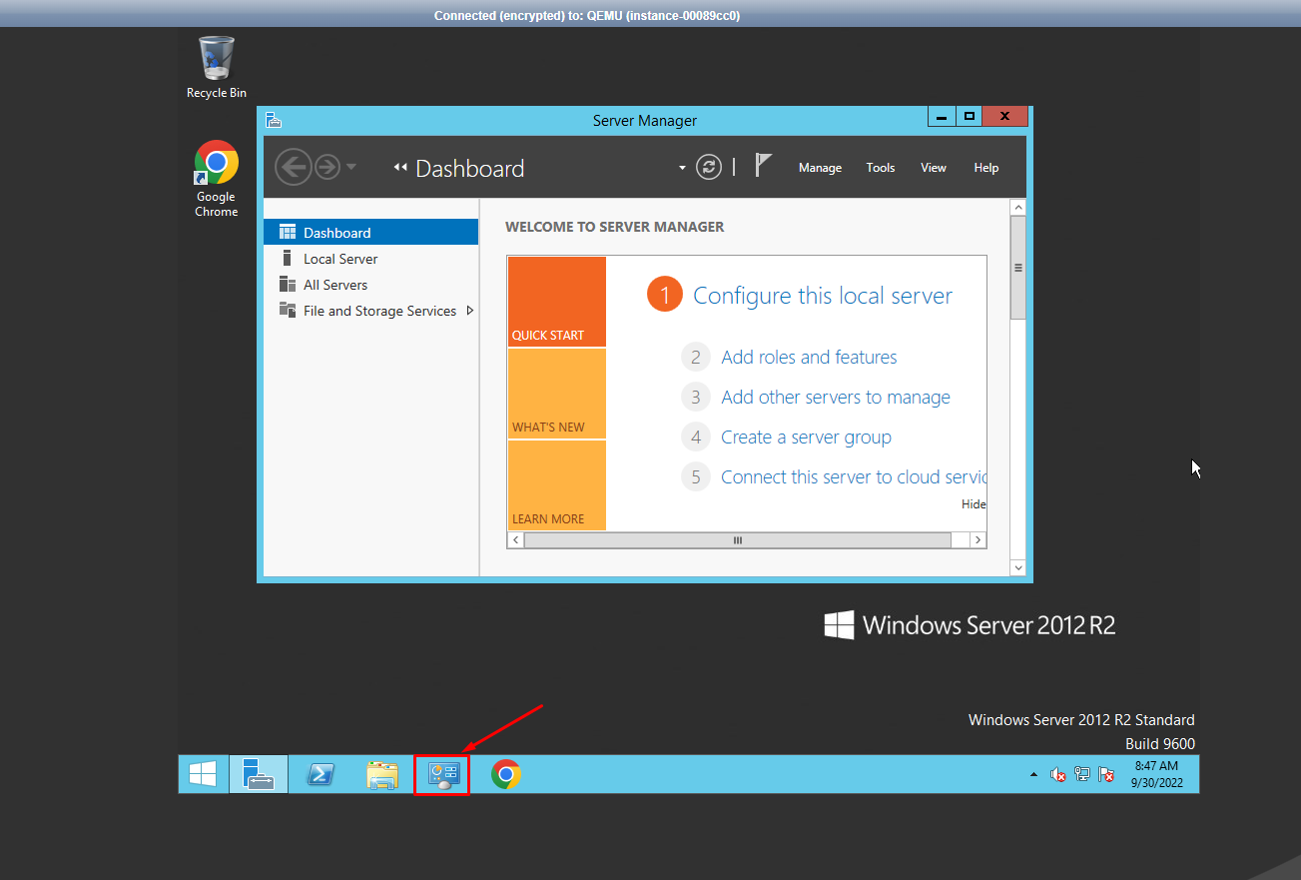Select File and Storage Services

pyautogui.click(x=371, y=311)
